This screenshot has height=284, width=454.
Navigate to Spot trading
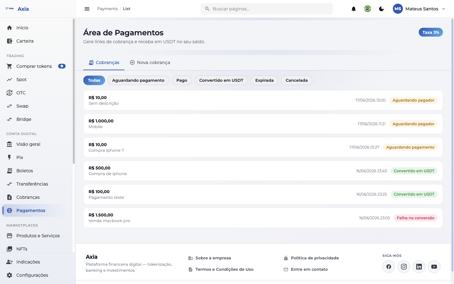(36, 80)
